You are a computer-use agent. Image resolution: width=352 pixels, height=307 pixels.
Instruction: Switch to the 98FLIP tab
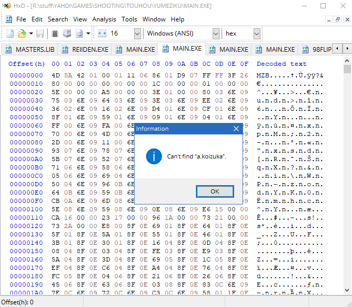point(316,49)
